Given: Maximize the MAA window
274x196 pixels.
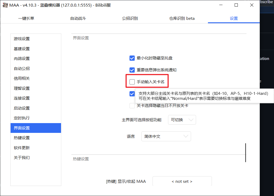Looking at the screenshot, I should 236,5.
